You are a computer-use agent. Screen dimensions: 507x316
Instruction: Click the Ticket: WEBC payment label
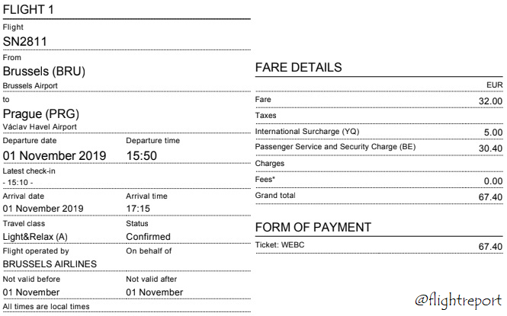coord(280,245)
